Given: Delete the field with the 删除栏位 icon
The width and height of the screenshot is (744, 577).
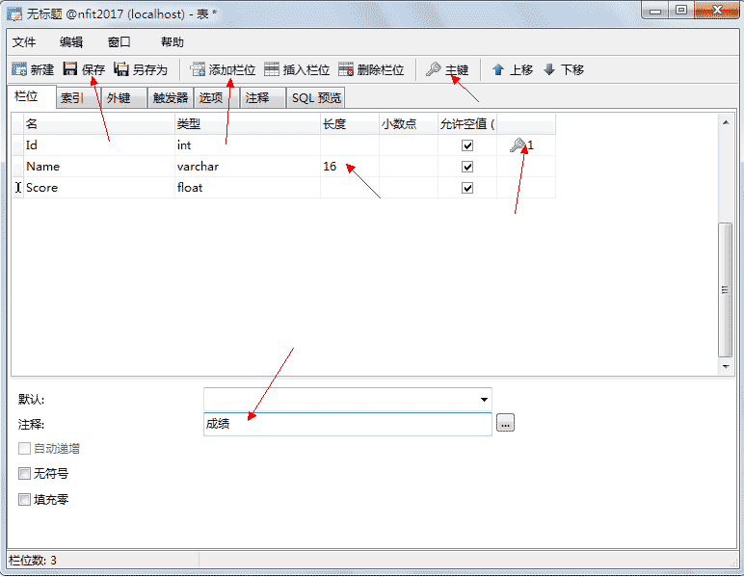Looking at the screenshot, I should 346,69.
